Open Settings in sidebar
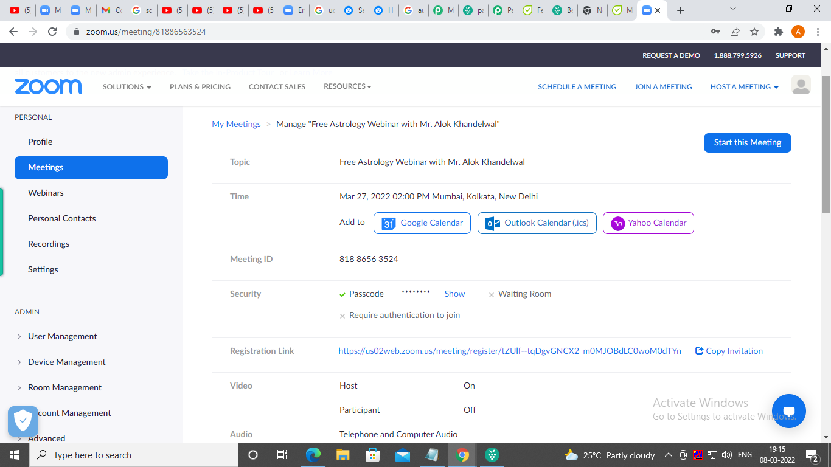 (x=43, y=269)
